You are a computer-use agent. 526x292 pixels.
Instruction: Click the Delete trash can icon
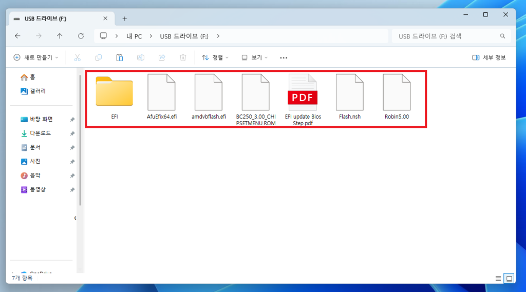[x=183, y=57]
